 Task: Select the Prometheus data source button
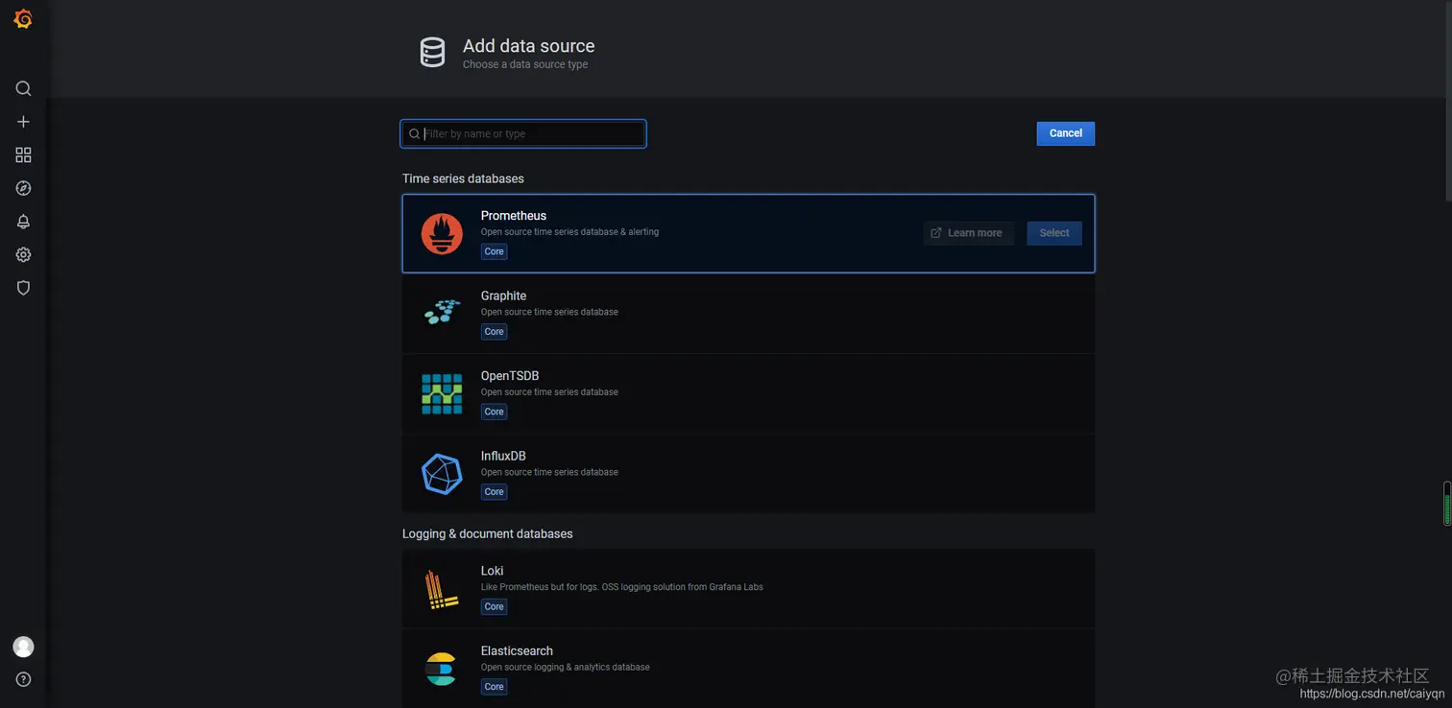click(1053, 233)
